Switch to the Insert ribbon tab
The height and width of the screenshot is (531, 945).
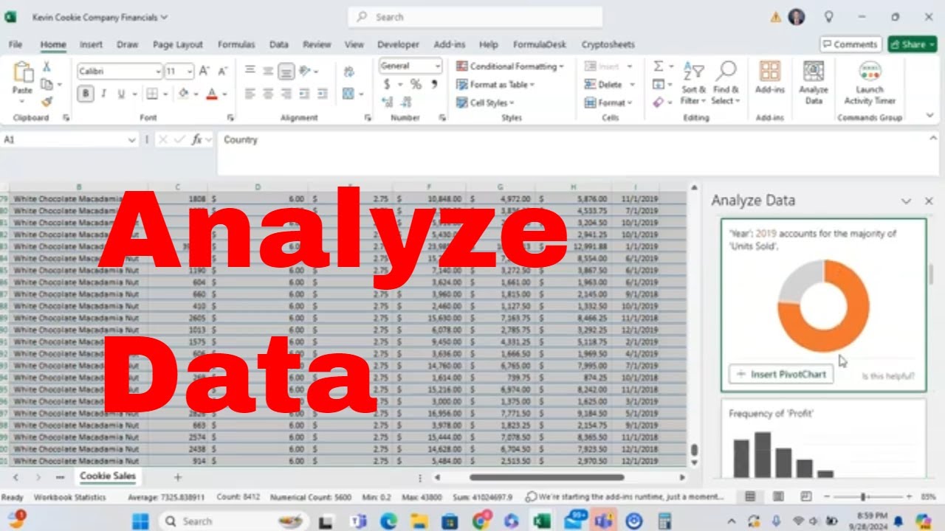[91, 44]
